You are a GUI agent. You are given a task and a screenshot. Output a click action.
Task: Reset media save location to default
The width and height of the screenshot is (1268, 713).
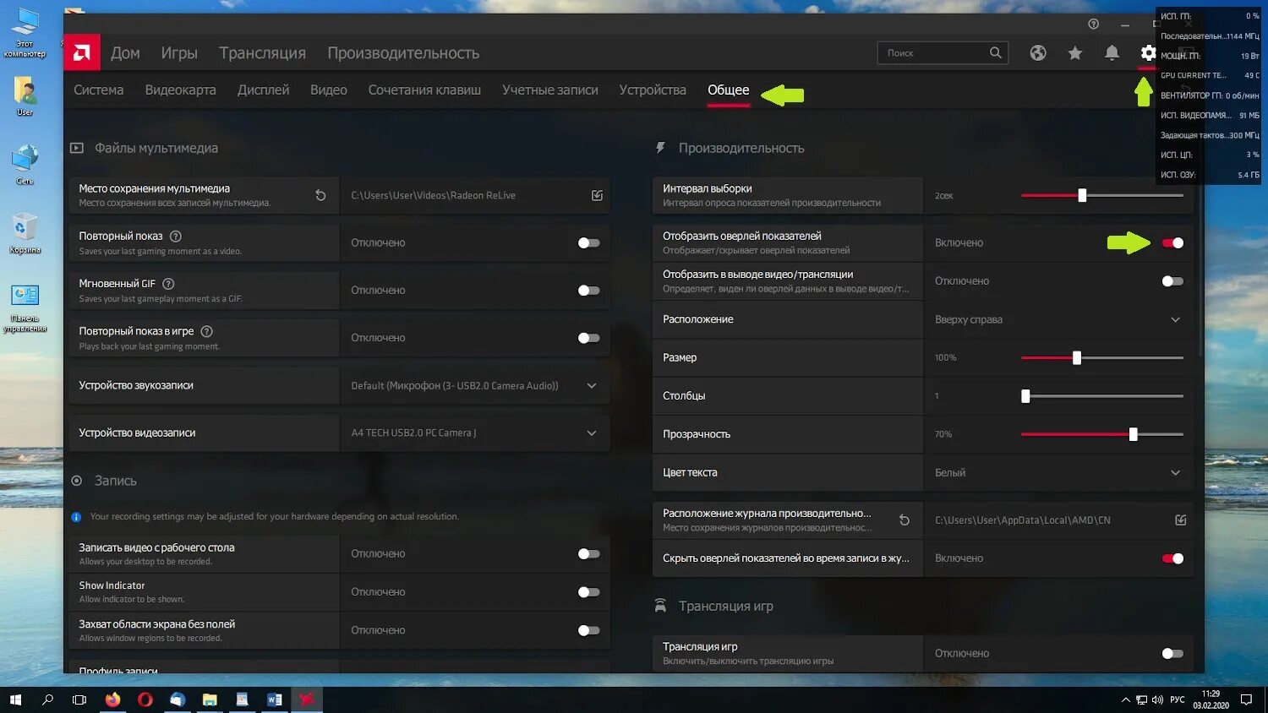coord(320,195)
